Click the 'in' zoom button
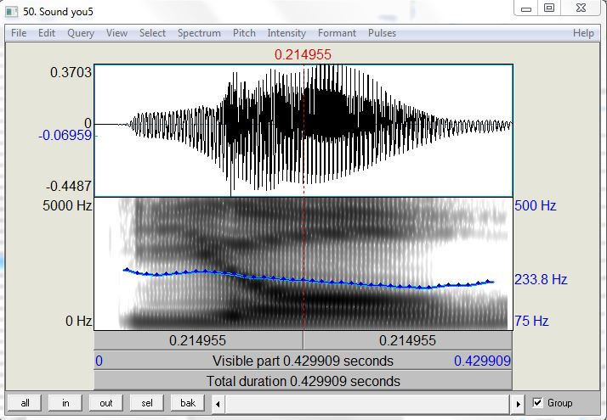This screenshot has height=420, width=607. click(65, 403)
